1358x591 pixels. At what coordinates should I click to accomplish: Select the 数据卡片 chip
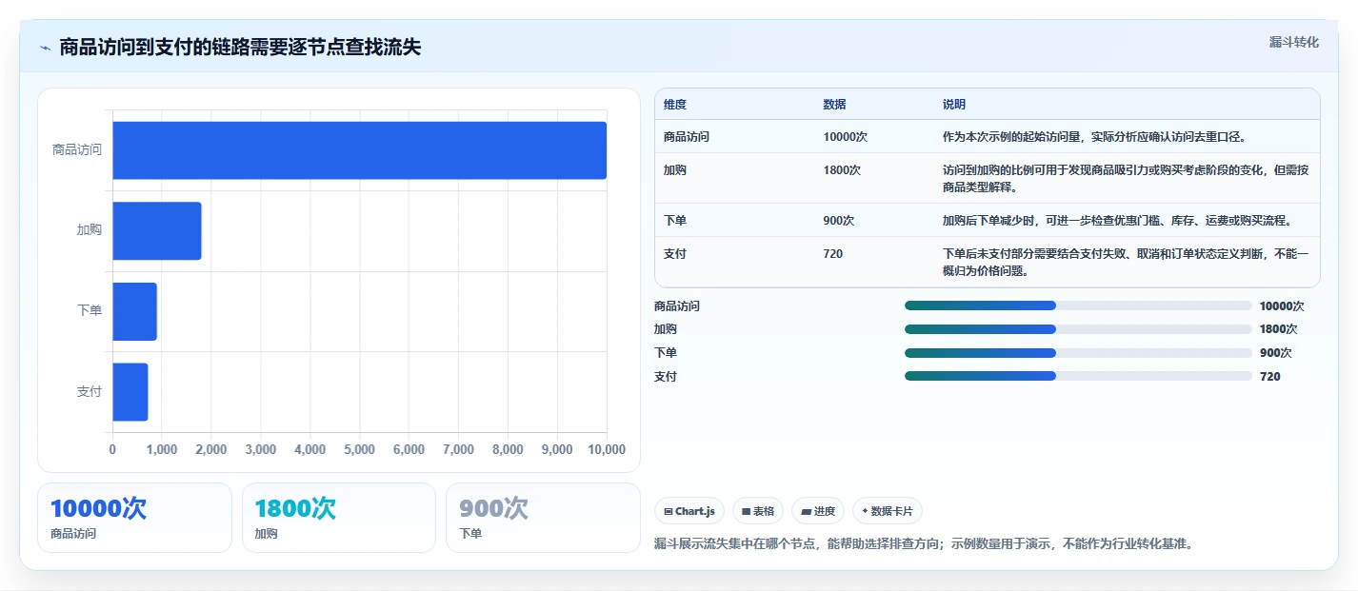coord(888,511)
